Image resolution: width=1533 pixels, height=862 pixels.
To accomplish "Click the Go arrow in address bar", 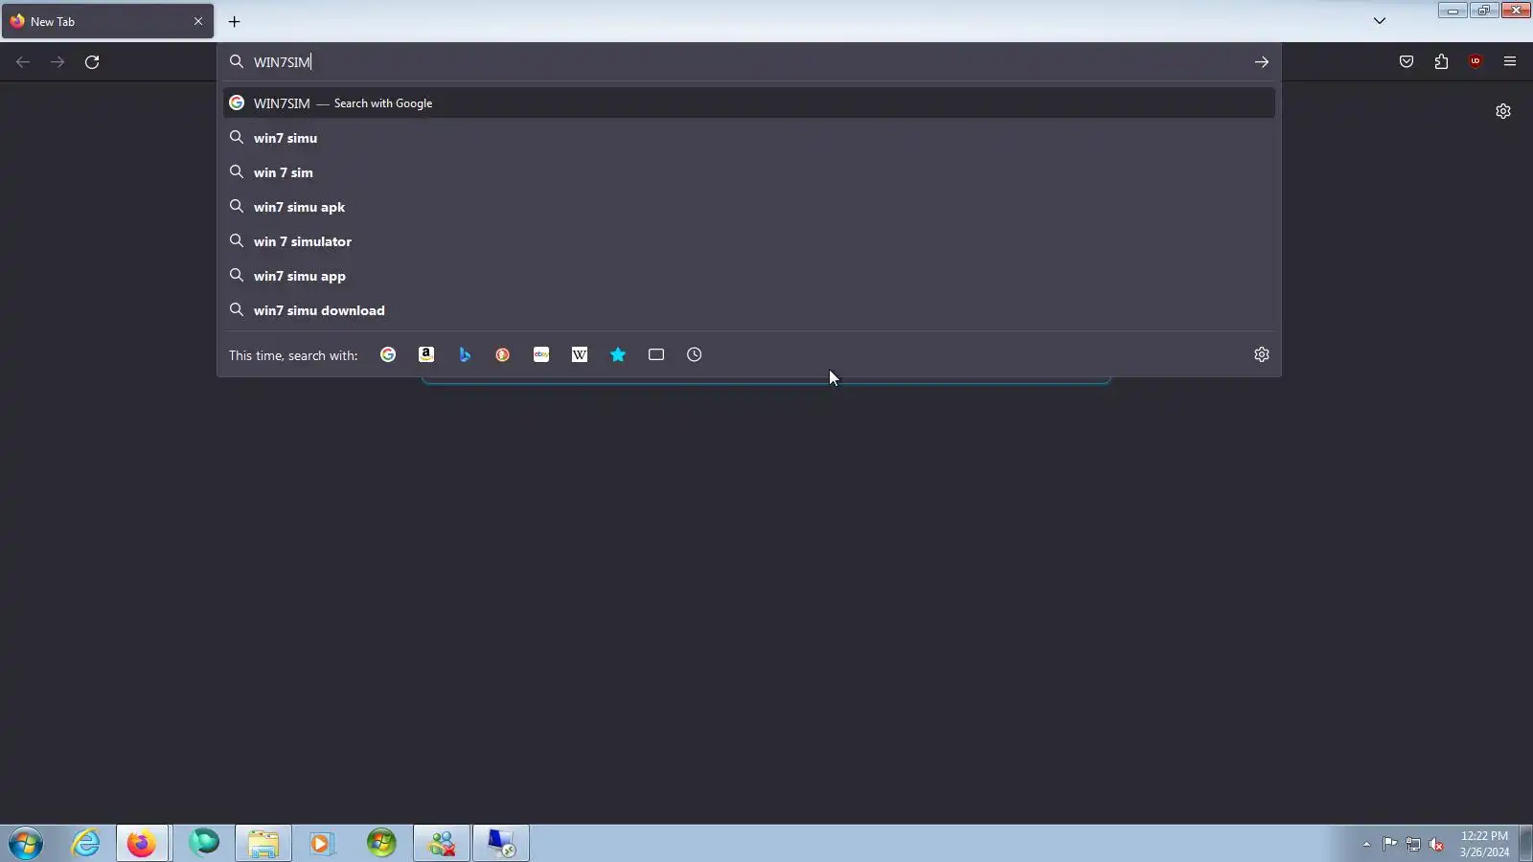I will point(1261,62).
